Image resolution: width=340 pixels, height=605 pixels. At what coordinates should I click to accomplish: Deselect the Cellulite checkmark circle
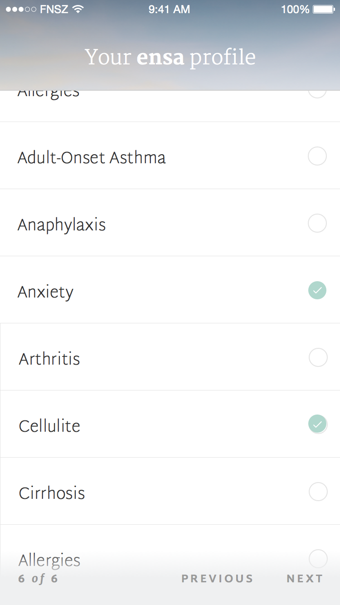click(317, 424)
